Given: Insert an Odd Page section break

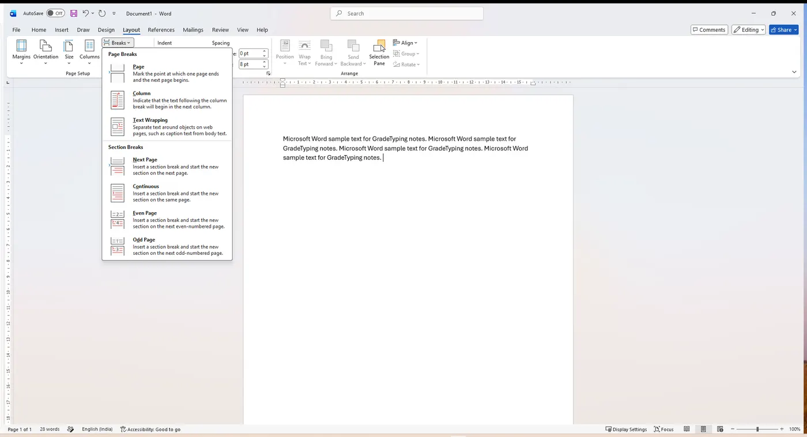Looking at the screenshot, I should click(167, 246).
